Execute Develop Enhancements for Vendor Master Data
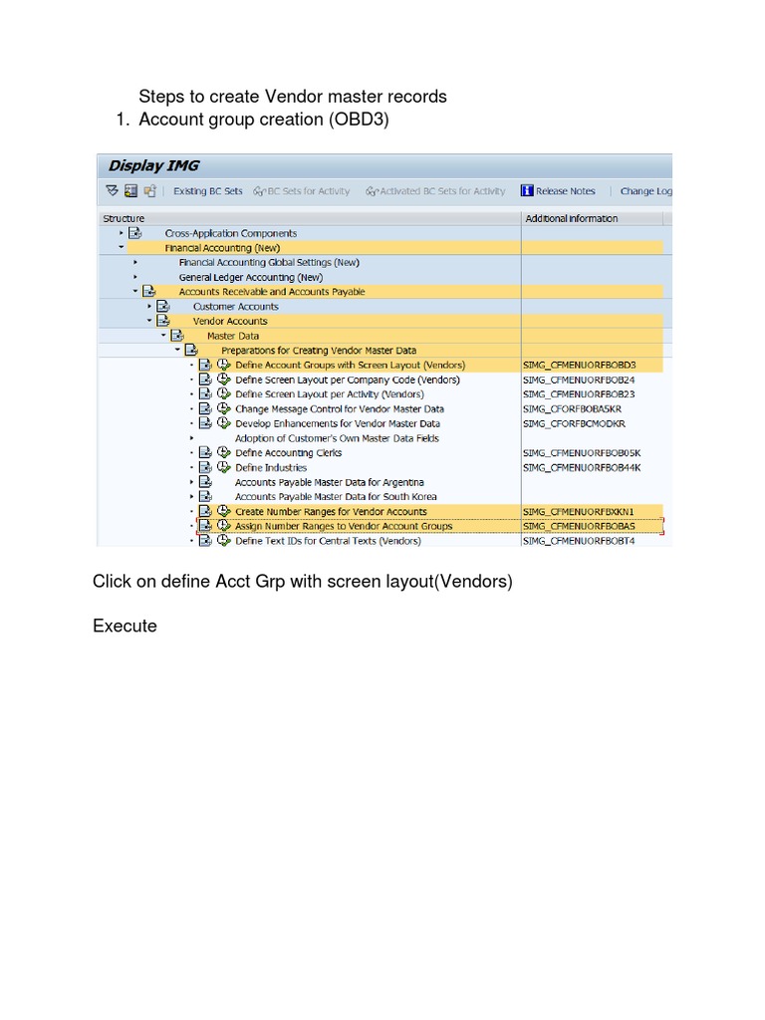The image size is (765, 1020). pyautogui.click(x=224, y=422)
